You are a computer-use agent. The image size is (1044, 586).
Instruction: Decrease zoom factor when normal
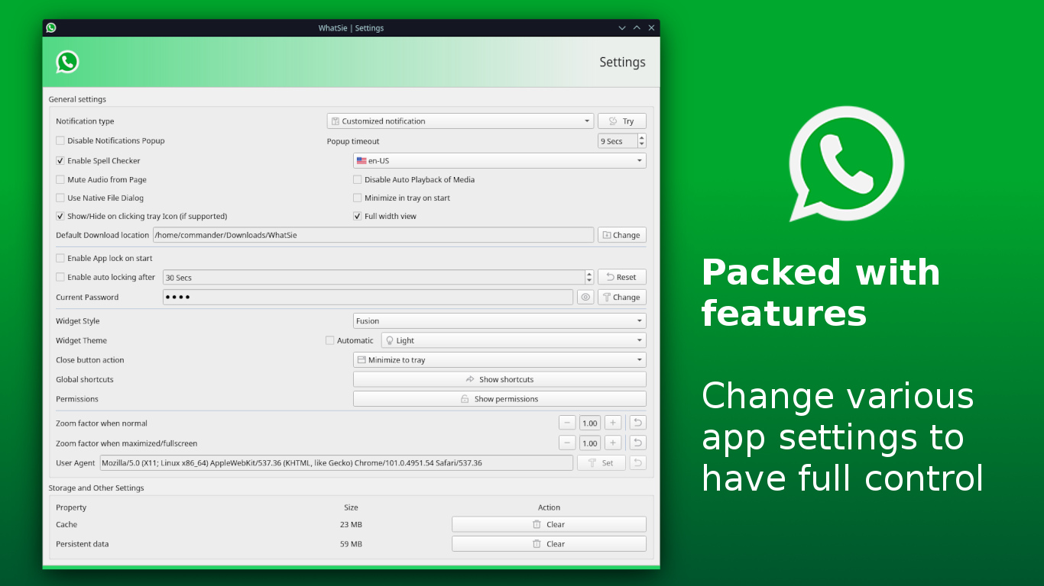click(x=567, y=423)
